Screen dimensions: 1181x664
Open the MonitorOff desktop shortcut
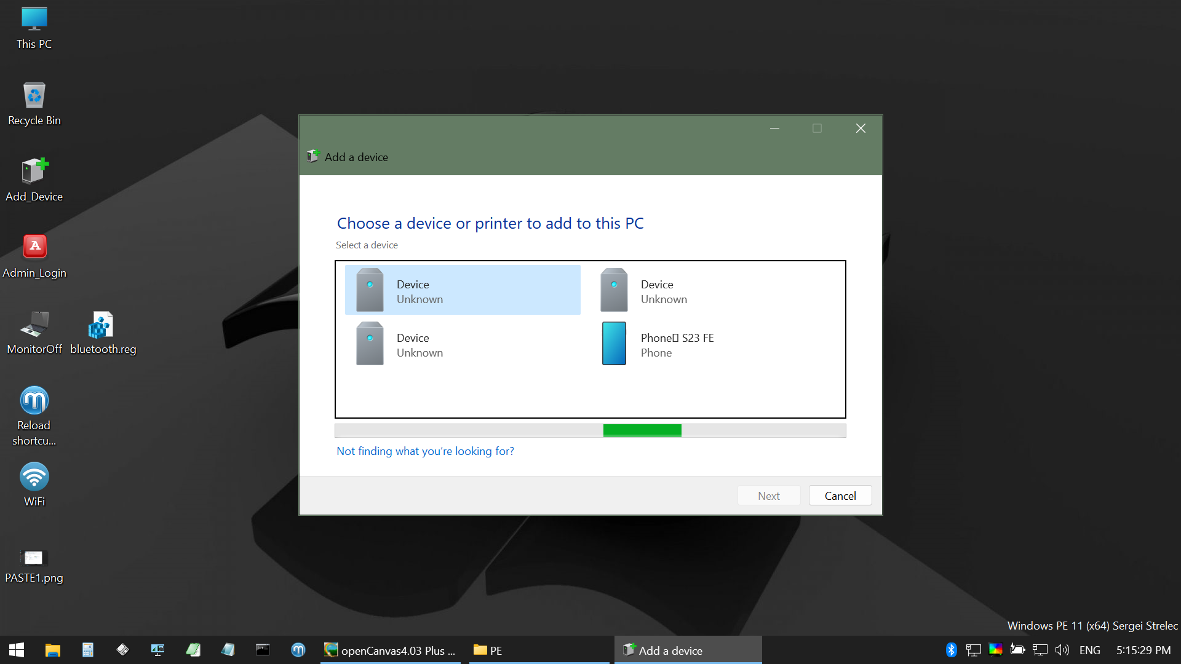[34, 331]
